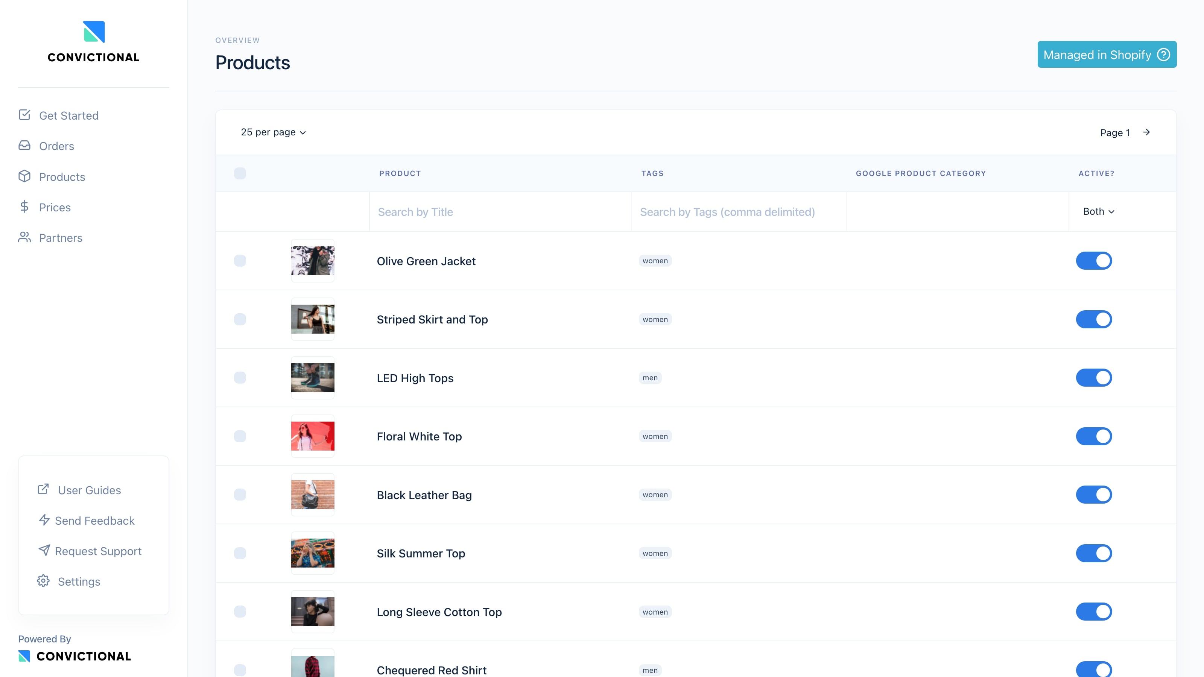Toggle active switch for LED High Tops

tap(1094, 378)
